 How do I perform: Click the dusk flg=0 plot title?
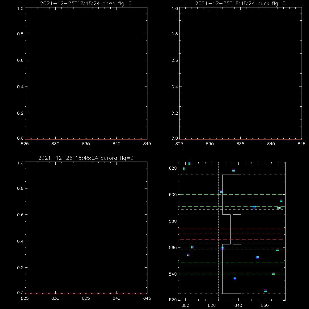tap(240, 3)
